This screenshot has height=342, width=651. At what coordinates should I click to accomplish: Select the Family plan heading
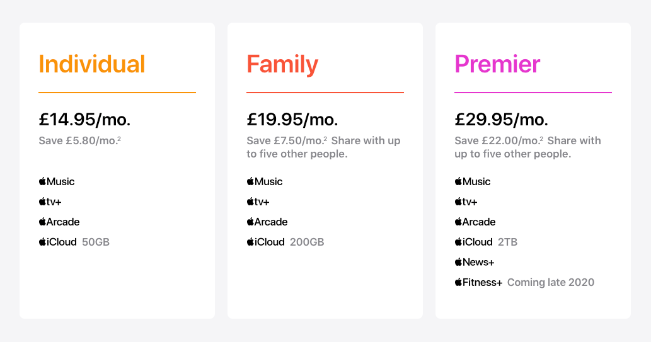tap(282, 64)
